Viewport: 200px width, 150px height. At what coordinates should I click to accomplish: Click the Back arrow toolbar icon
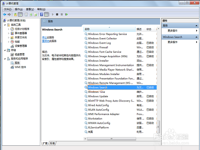5,15
